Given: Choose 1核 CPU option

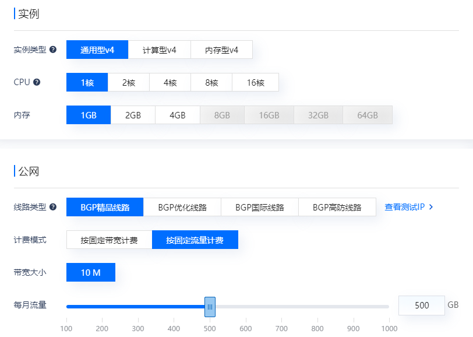Looking at the screenshot, I should [87, 82].
